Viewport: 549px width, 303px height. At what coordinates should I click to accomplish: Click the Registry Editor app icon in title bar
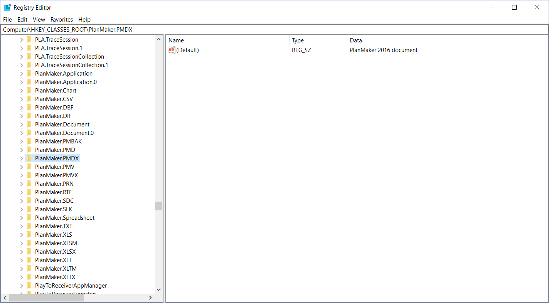(x=7, y=8)
